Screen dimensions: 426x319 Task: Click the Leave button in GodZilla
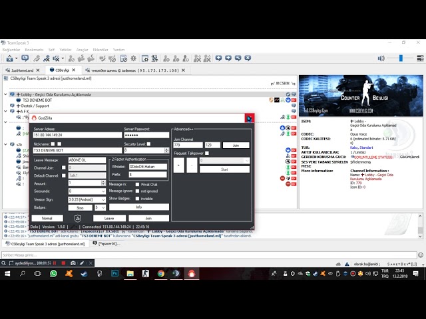109,218
